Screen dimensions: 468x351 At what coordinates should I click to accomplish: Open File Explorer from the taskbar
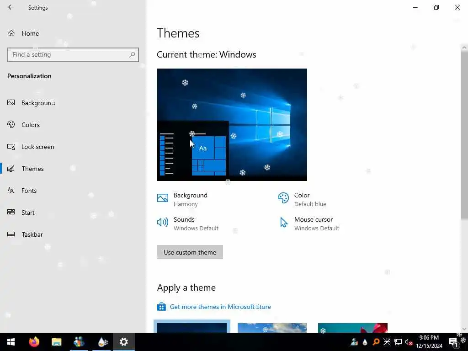click(56, 342)
